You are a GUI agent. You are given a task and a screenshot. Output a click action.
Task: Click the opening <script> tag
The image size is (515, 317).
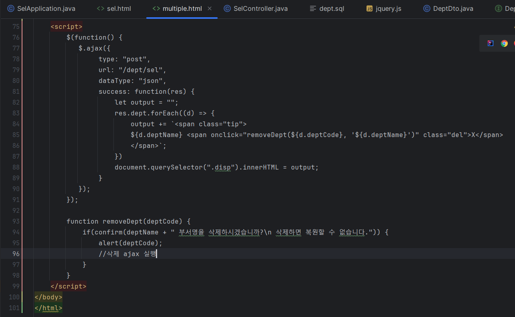tap(67, 26)
